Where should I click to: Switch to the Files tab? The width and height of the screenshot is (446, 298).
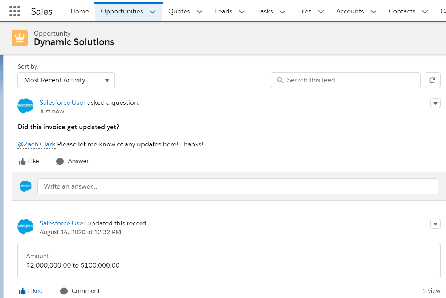(x=305, y=11)
